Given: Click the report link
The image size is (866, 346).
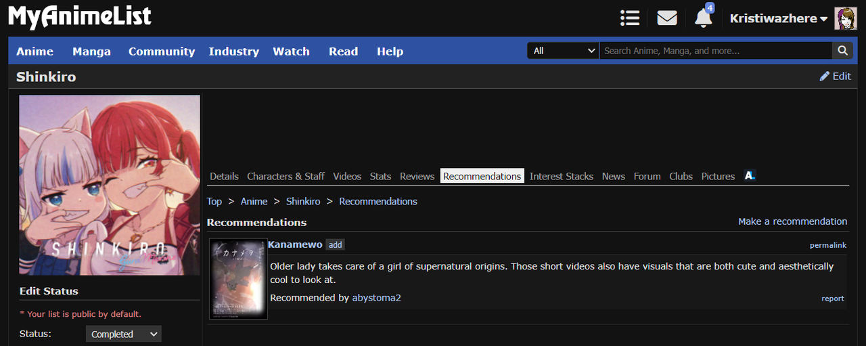Looking at the screenshot, I should point(833,299).
